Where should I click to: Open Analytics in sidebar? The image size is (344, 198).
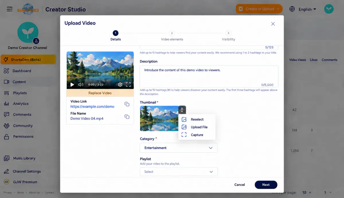click(21, 104)
